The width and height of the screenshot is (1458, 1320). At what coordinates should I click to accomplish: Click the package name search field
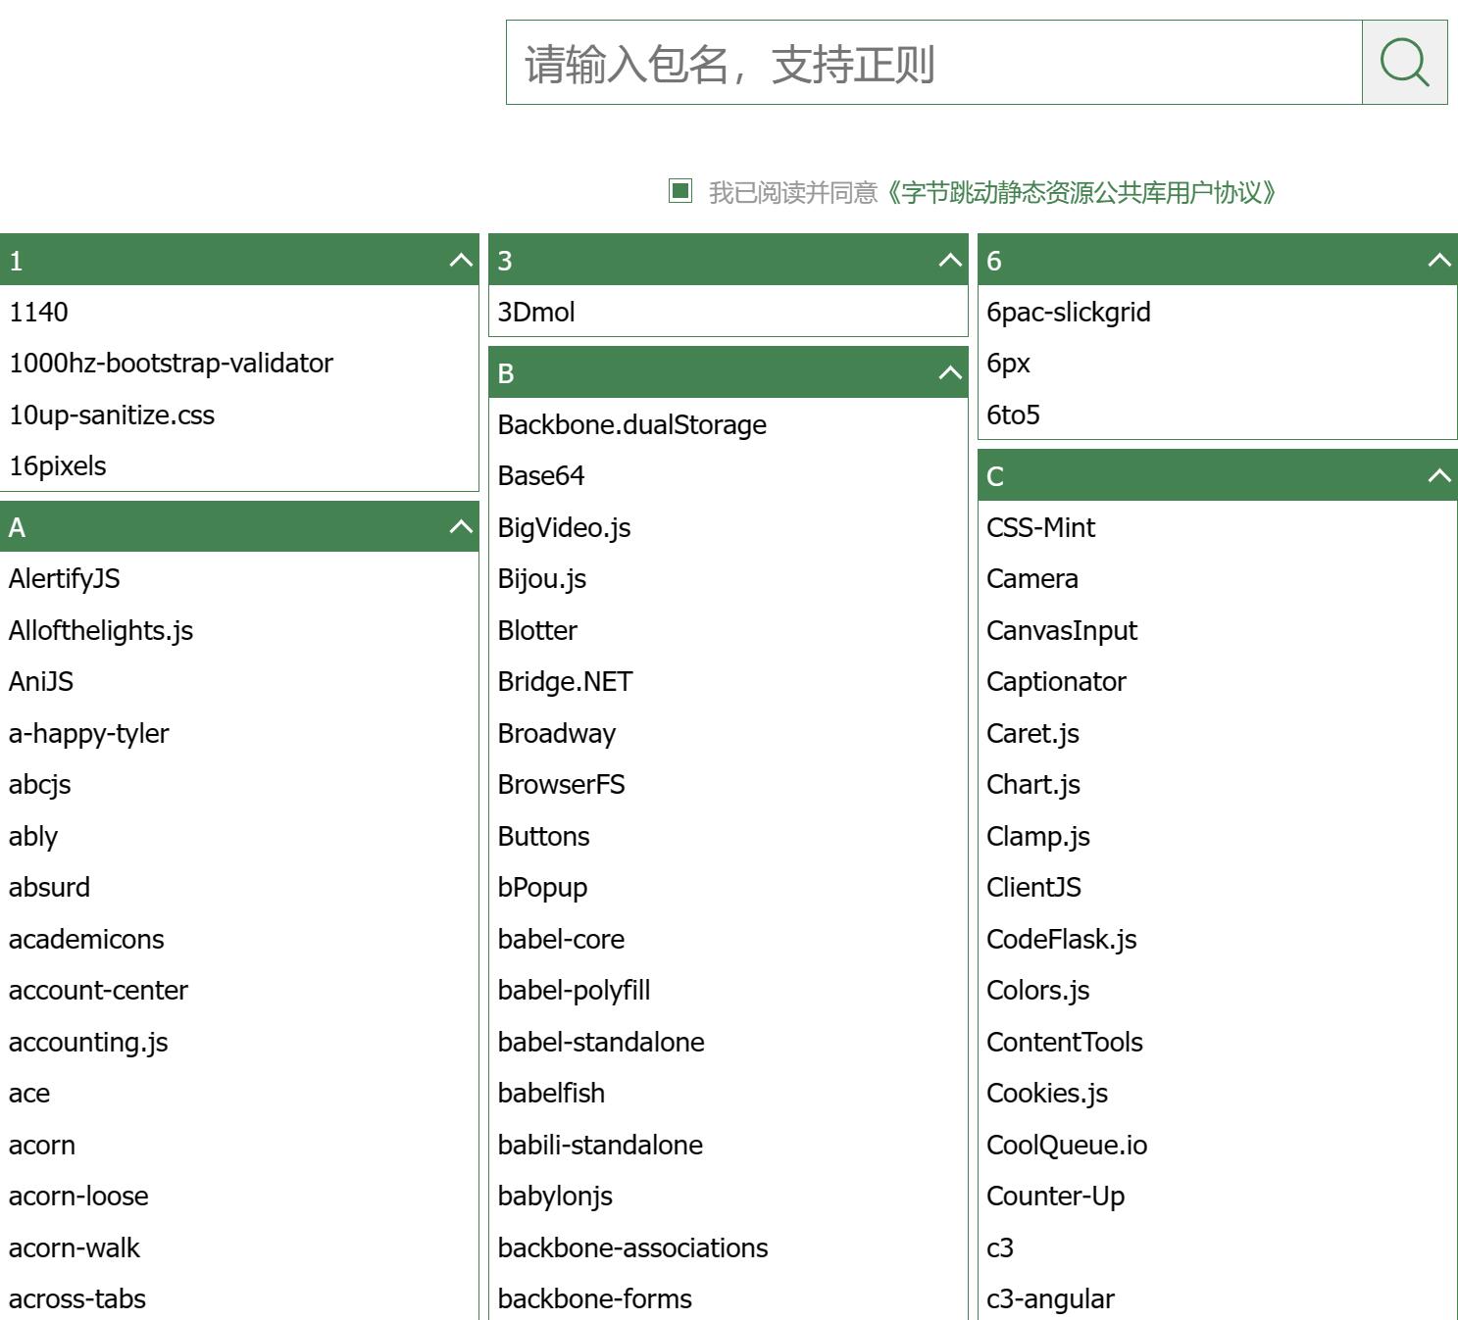pyautogui.click(x=933, y=63)
